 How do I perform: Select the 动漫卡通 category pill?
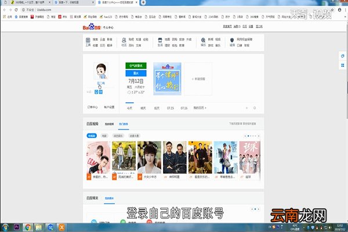click(135, 136)
